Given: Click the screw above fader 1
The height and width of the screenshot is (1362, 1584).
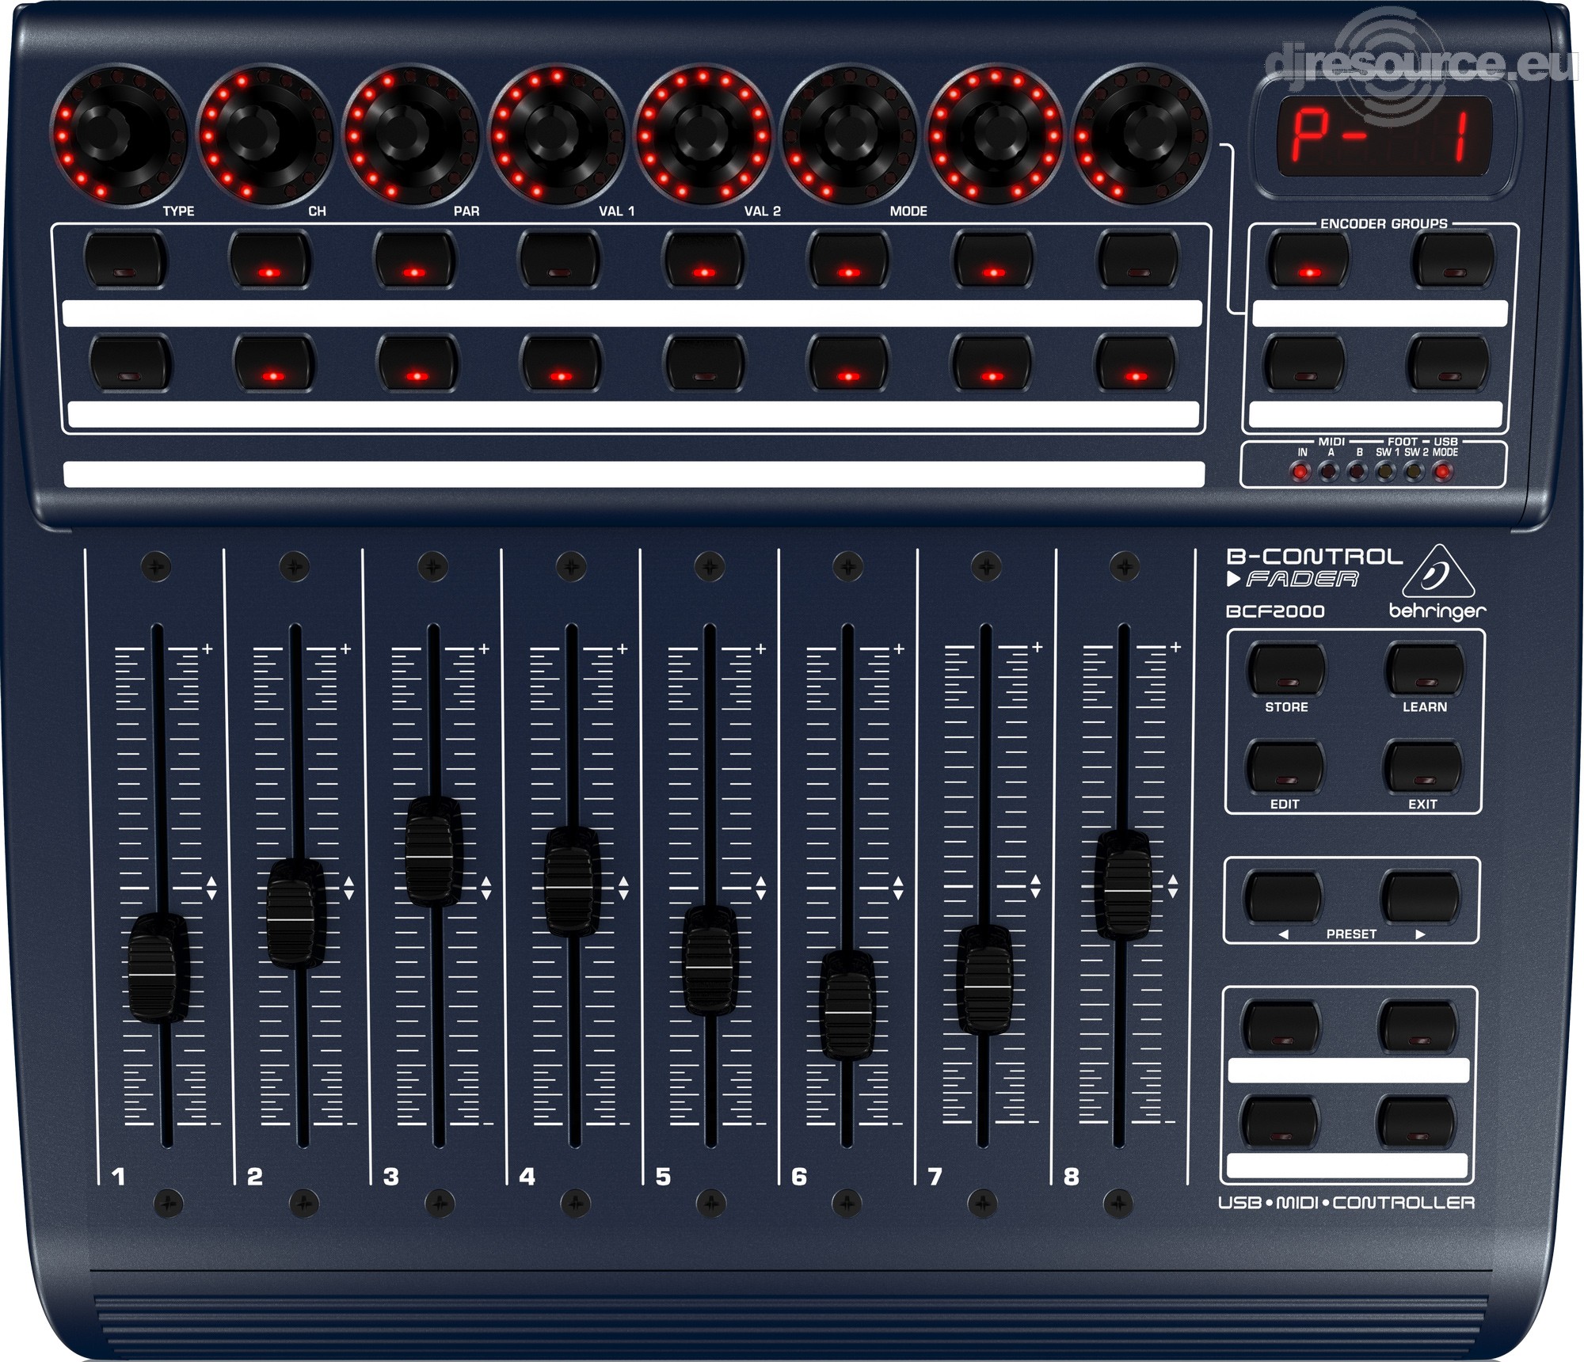Looking at the screenshot, I should coord(156,566).
